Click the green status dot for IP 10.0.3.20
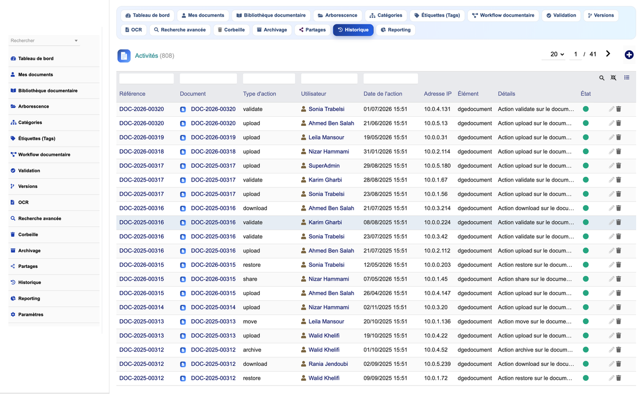 point(586,307)
